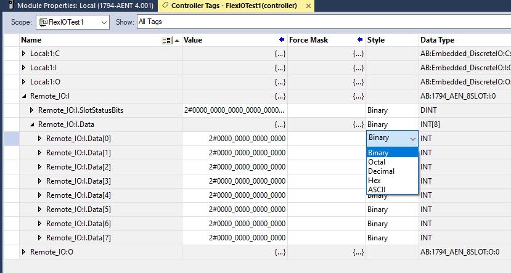
Task: Open Style dropdown for Data[0]
Action: pos(412,139)
